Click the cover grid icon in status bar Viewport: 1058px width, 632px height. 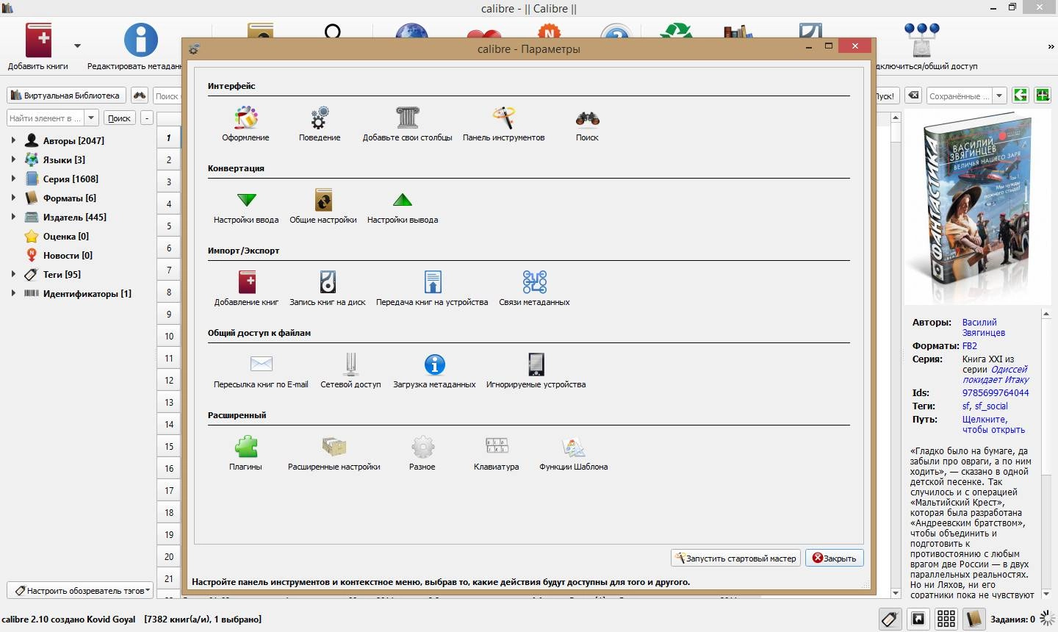tap(946, 619)
